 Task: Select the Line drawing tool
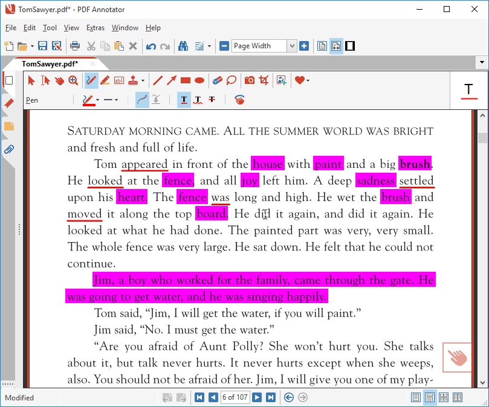point(158,81)
